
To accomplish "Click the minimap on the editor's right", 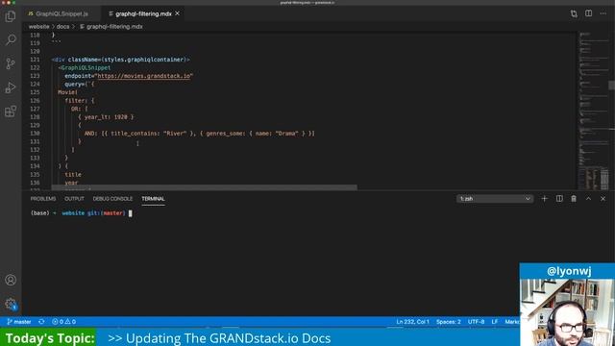I will tap(593, 111).
